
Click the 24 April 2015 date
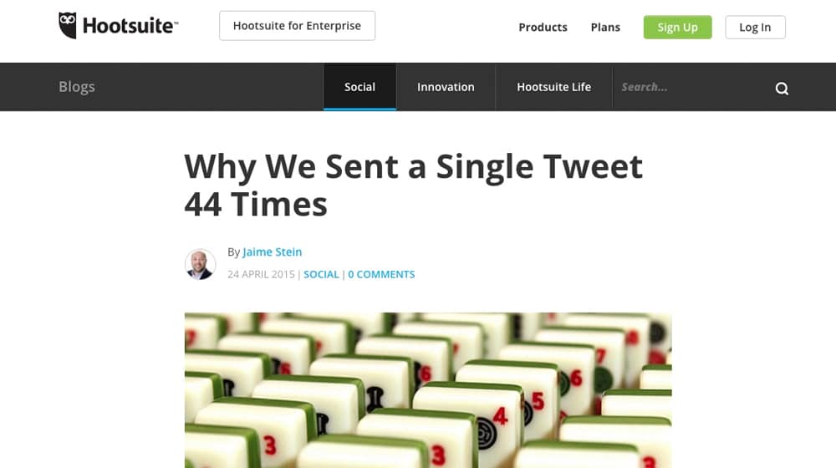261,274
